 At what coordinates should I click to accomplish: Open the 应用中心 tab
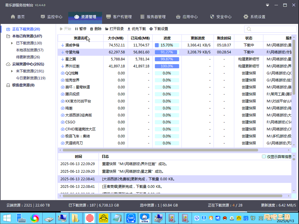[x=187, y=17]
